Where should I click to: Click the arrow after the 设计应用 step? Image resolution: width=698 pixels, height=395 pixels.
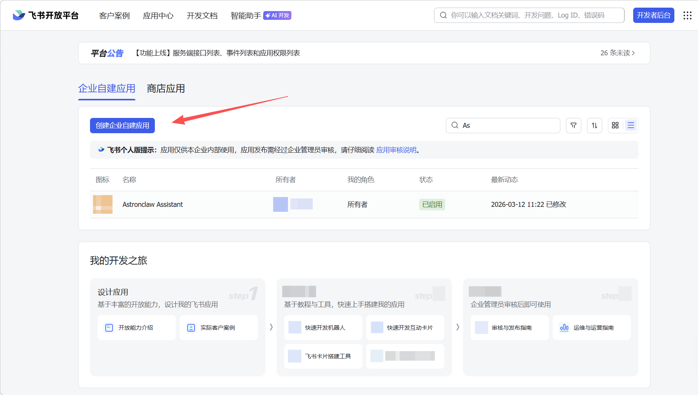[271, 327]
